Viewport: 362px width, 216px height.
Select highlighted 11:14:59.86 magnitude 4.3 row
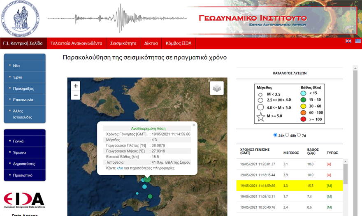290,186
